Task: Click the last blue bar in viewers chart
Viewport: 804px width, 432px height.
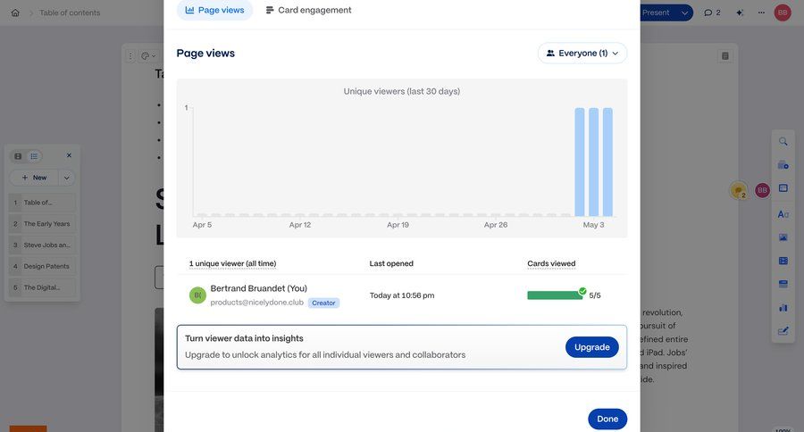Action: click(x=607, y=162)
